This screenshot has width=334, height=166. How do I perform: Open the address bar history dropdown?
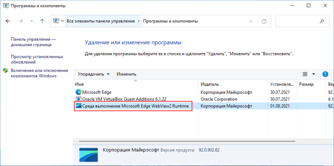coord(250,21)
